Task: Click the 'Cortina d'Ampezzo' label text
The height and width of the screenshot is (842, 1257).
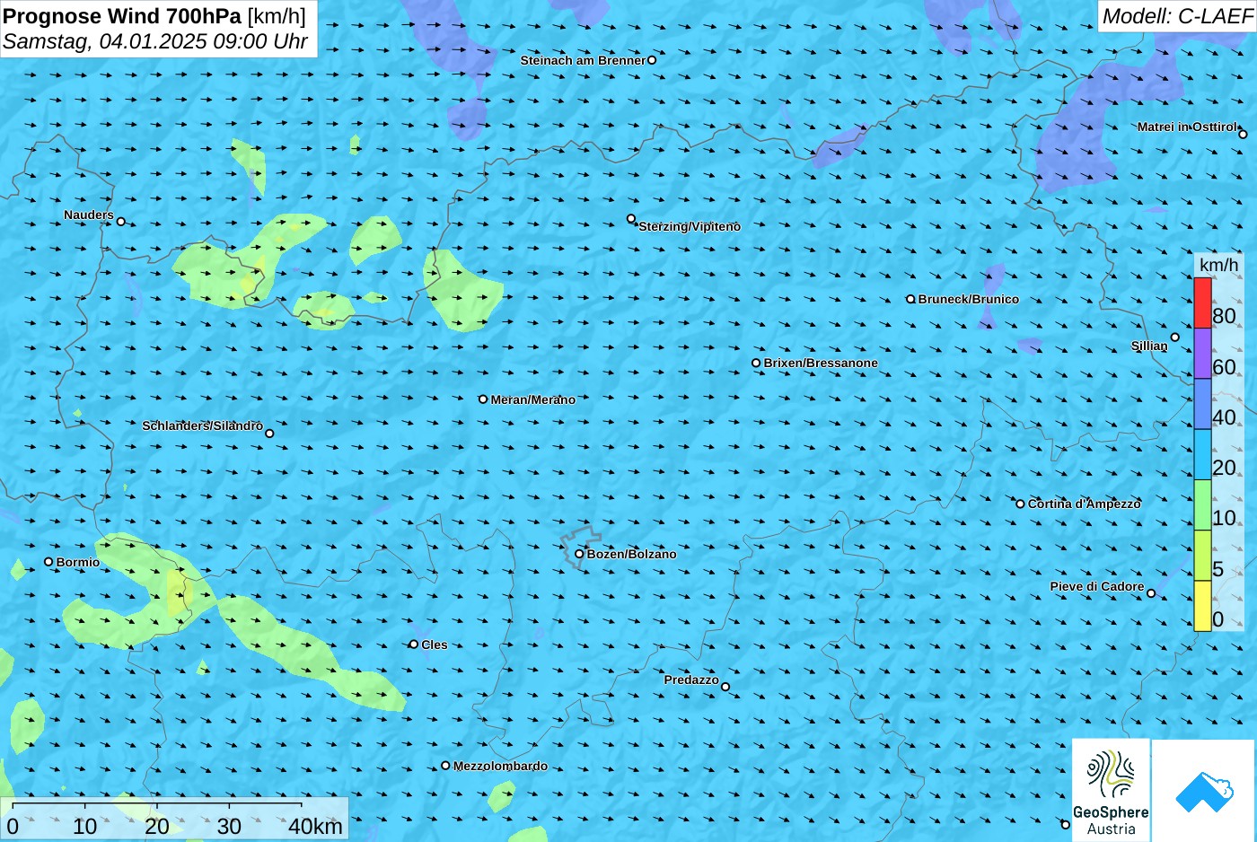Action: pyautogui.click(x=1085, y=504)
